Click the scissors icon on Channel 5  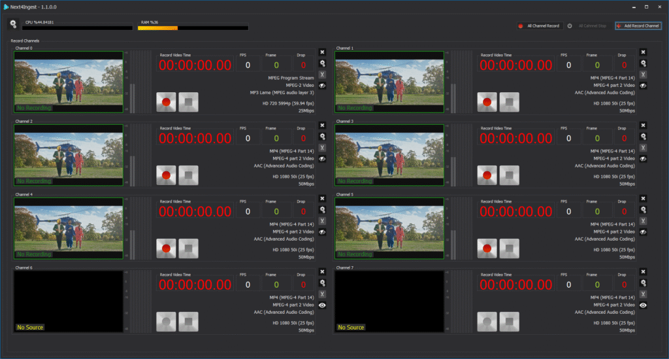tap(643, 221)
